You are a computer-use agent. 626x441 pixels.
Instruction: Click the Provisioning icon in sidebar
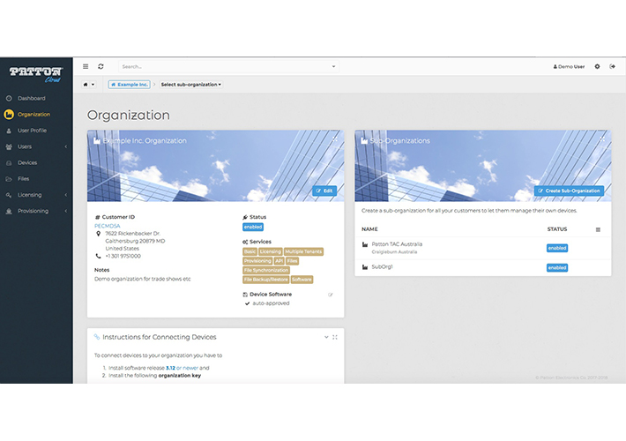[9, 212]
